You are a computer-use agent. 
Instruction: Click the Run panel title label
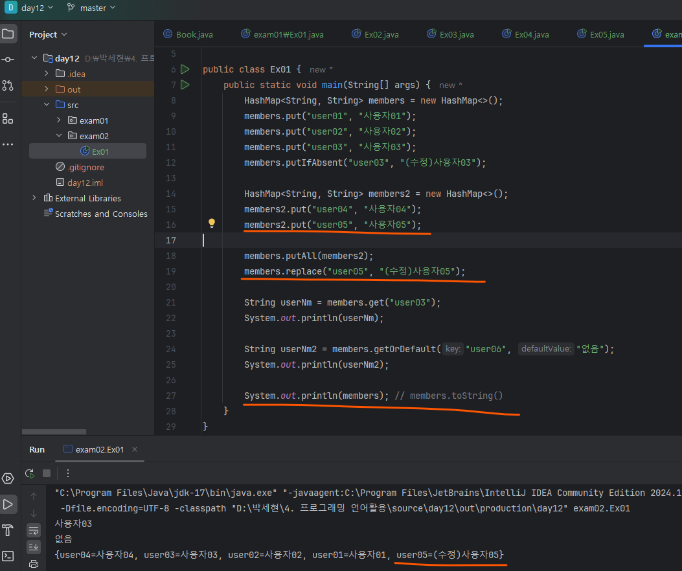37,449
